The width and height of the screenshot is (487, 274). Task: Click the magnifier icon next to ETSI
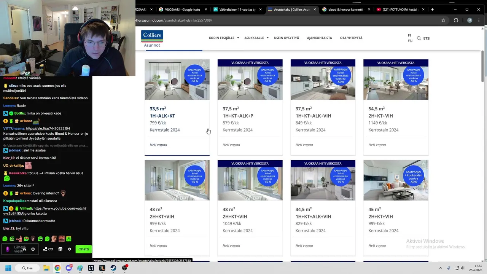pyautogui.click(x=419, y=38)
